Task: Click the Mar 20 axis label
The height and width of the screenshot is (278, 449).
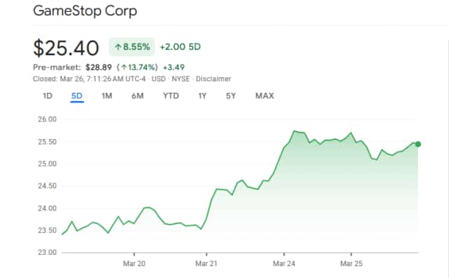Action: tap(134, 263)
